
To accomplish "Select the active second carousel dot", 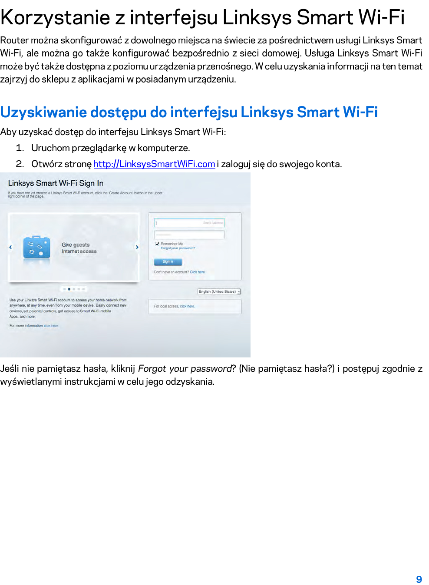I will pyautogui.click(x=69, y=289).
